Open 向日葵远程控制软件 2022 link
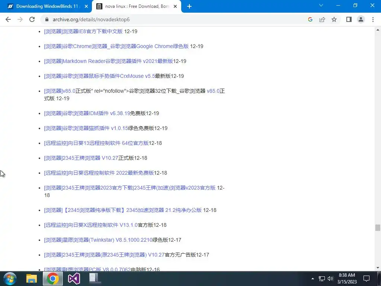 [x=99, y=173]
